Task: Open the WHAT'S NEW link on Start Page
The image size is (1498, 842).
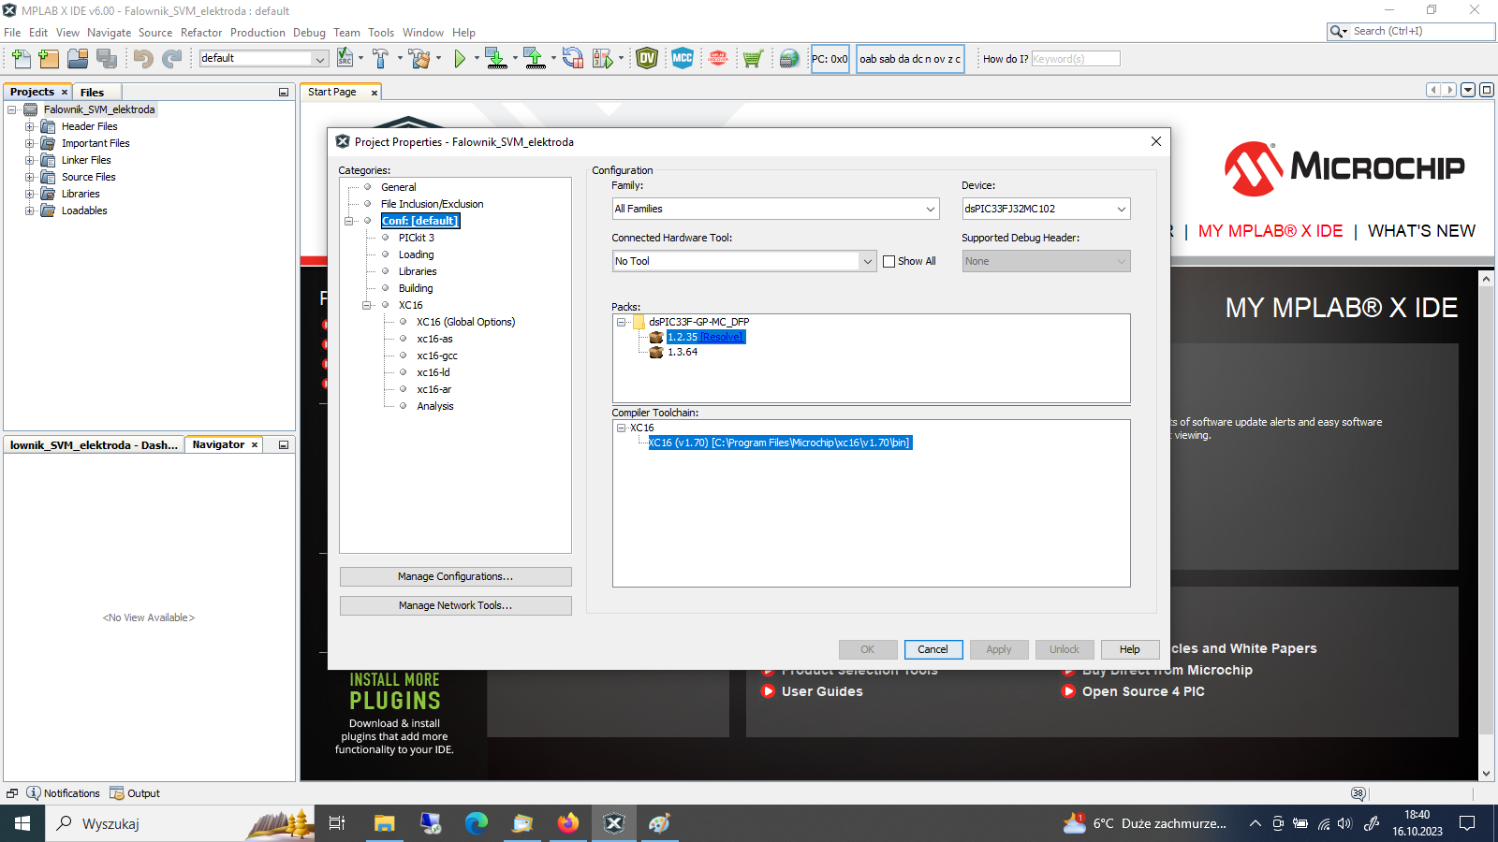Action: tap(1421, 231)
